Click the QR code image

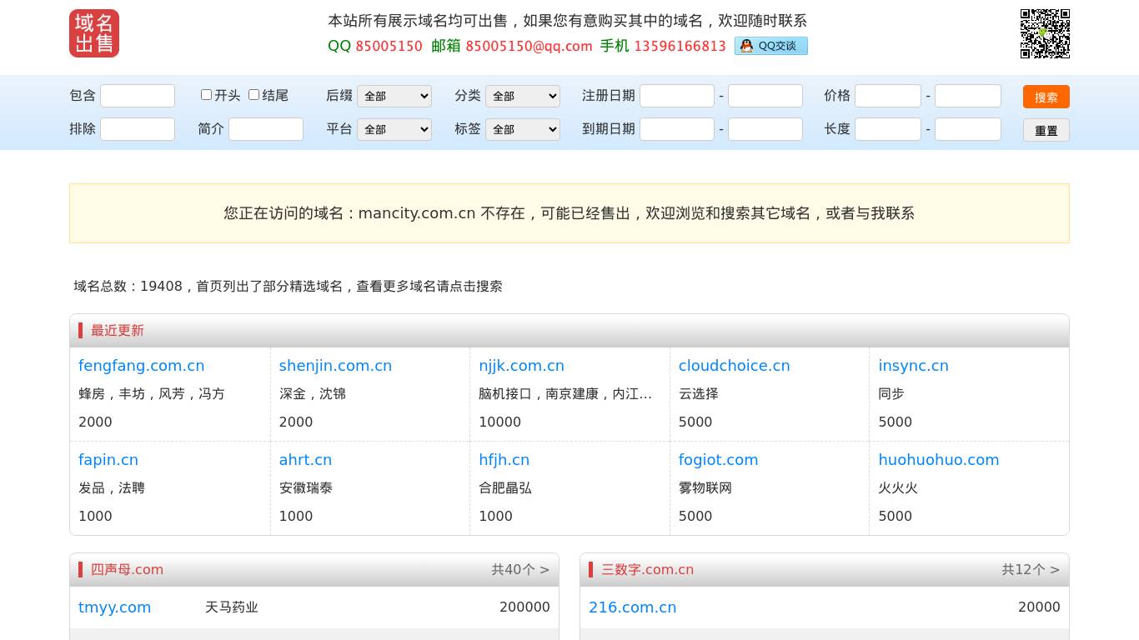click(x=1045, y=33)
